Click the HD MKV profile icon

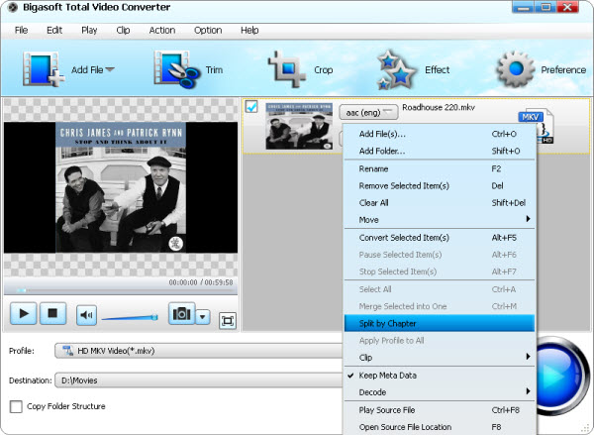(x=67, y=351)
